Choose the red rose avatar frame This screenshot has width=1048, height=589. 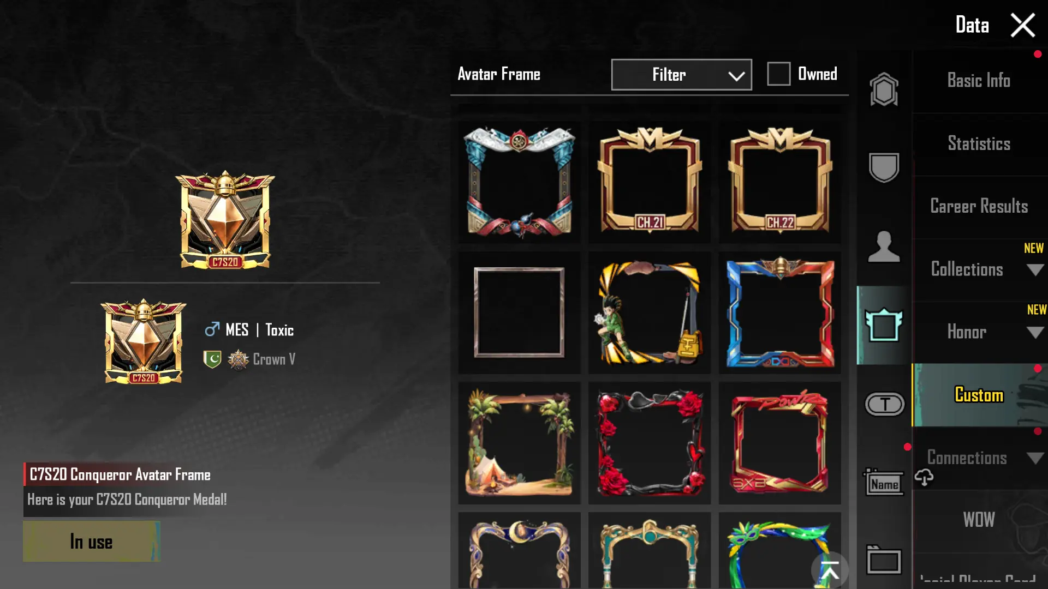650,443
